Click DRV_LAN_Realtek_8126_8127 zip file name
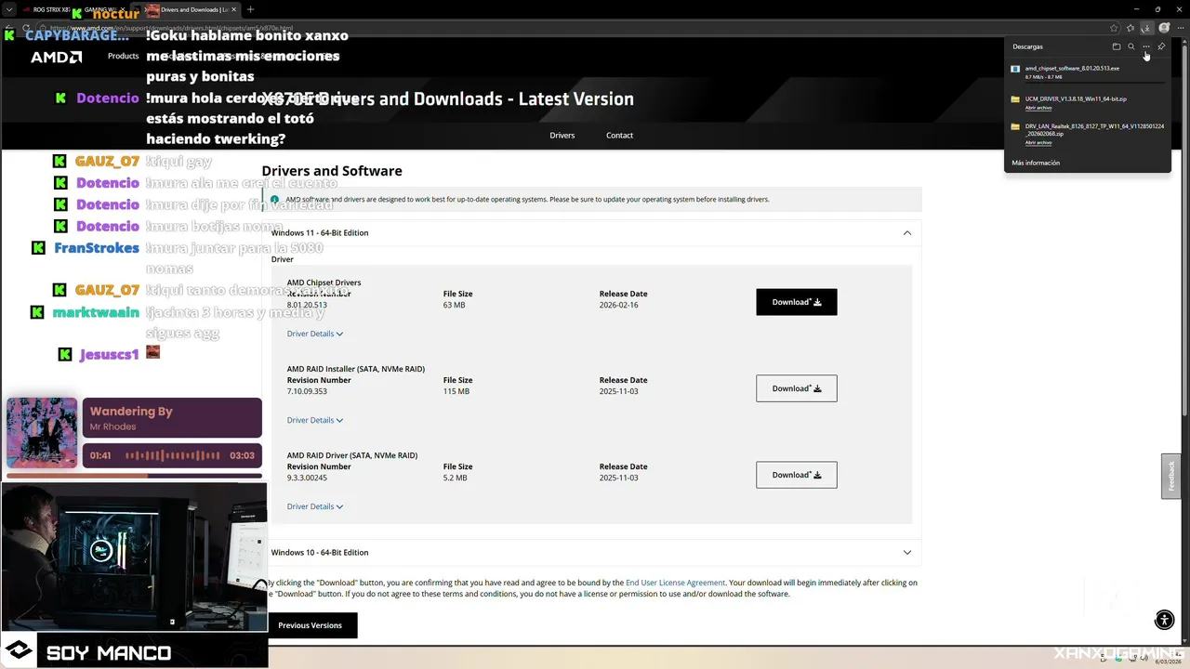This screenshot has height=669, width=1190. click(1094, 129)
